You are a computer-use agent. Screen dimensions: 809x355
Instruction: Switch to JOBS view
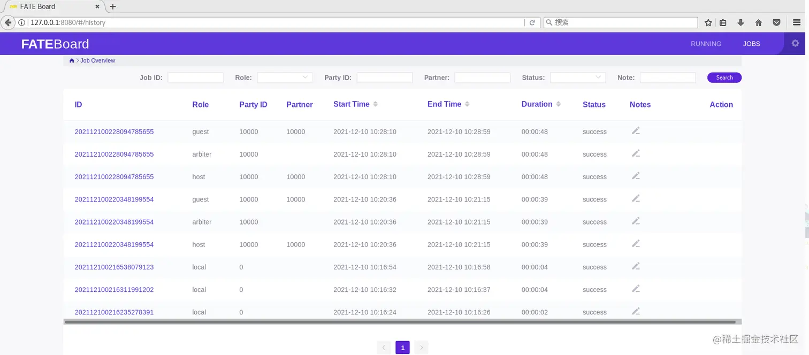tap(751, 44)
